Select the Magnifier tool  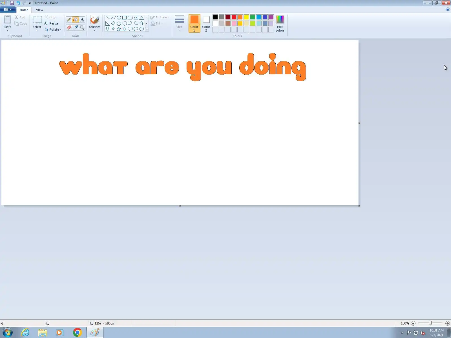coord(82,27)
